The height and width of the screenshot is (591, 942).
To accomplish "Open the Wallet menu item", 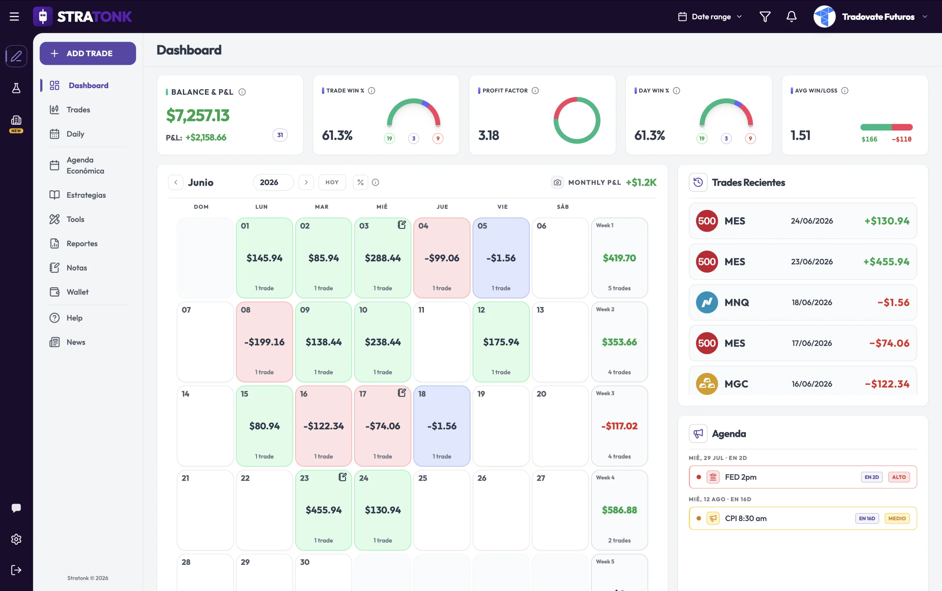I will click(x=88, y=292).
